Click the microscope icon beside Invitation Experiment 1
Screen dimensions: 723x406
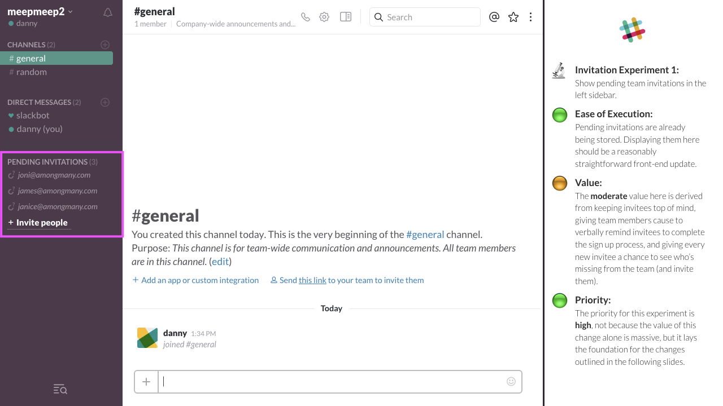tap(559, 70)
